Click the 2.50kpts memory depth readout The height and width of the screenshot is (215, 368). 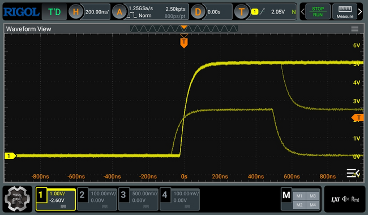(176, 9)
